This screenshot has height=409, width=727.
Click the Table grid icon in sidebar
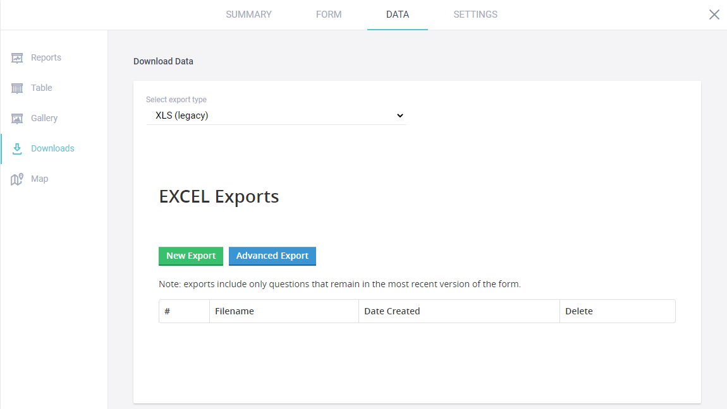point(17,88)
